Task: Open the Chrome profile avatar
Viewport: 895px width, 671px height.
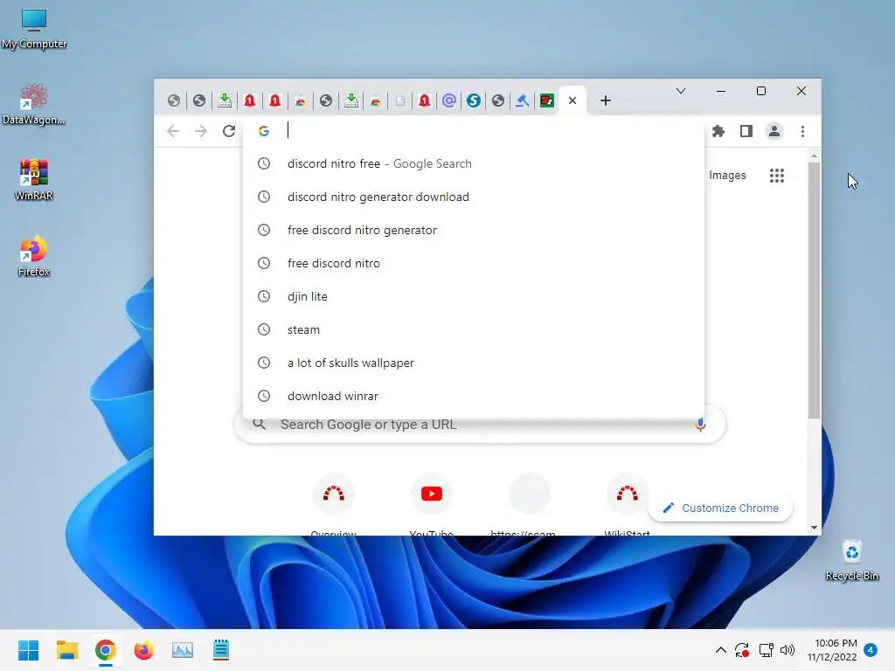Action: pos(774,131)
